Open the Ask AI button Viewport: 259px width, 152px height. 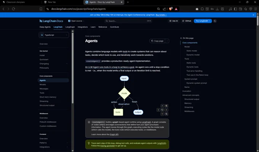click(x=174, y=21)
